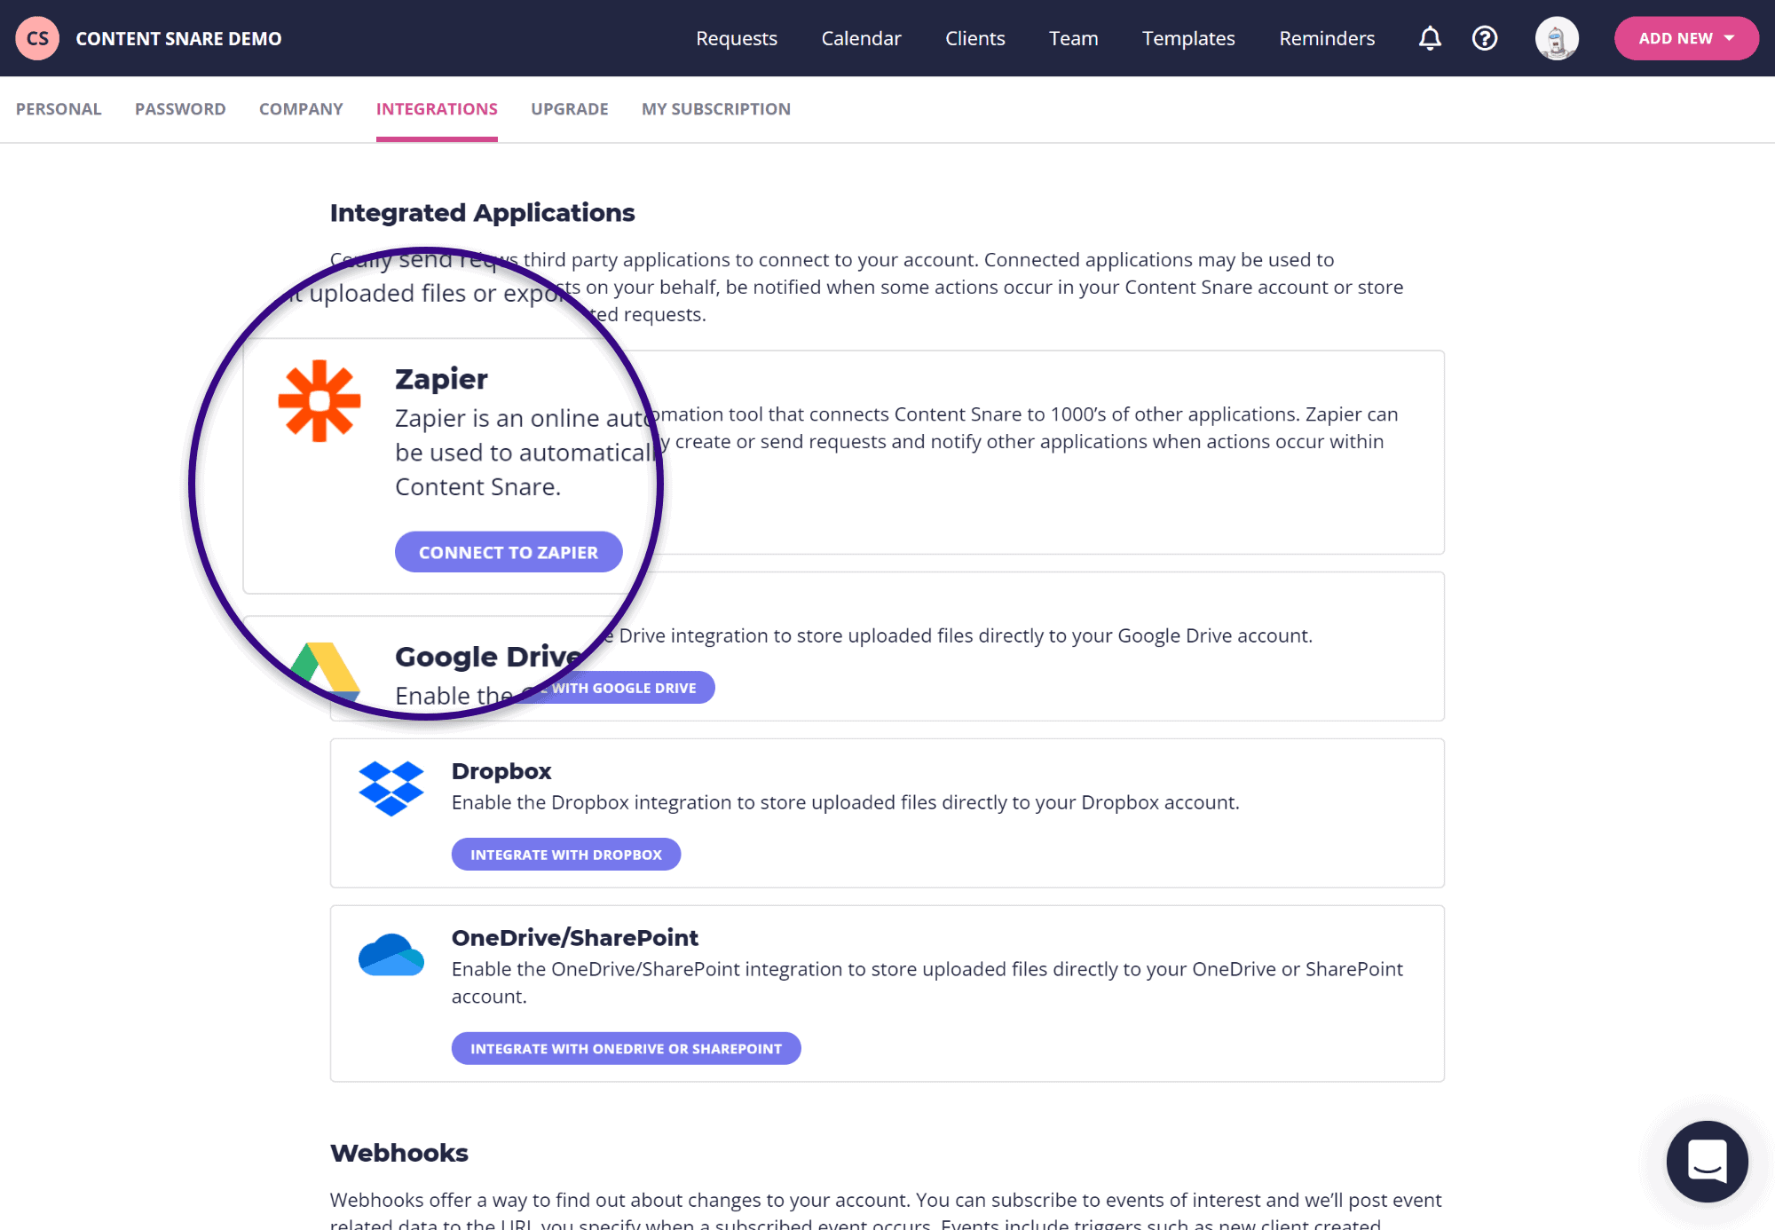This screenshot has width=1775, height=1230.
Task: Open the chat support widget
Action: (1707, 1161)
